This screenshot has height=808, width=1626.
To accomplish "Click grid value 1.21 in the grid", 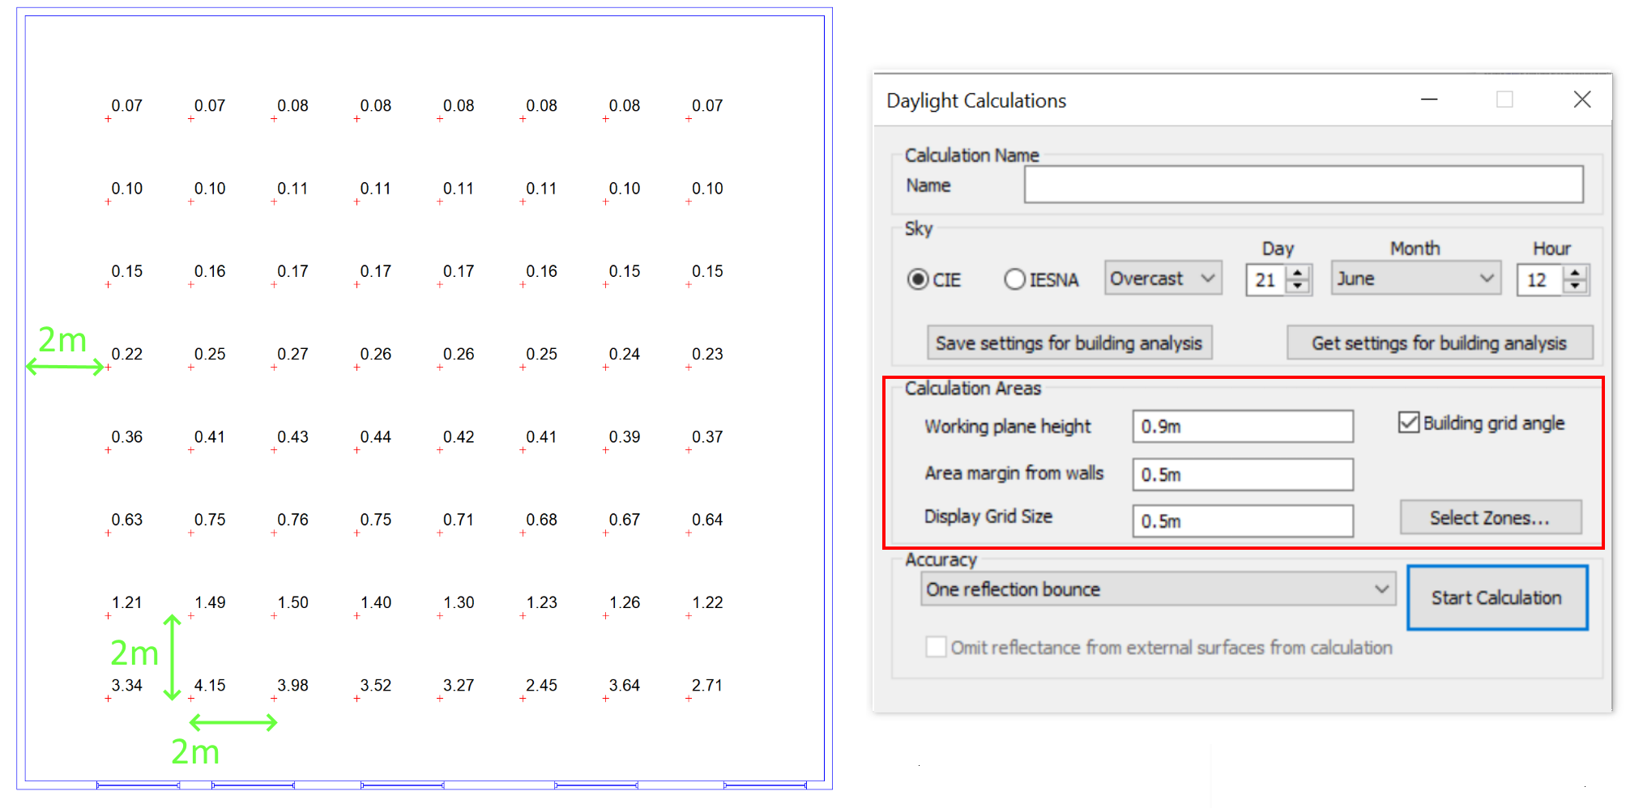I will pyautogui.click(x=127, y=603).
